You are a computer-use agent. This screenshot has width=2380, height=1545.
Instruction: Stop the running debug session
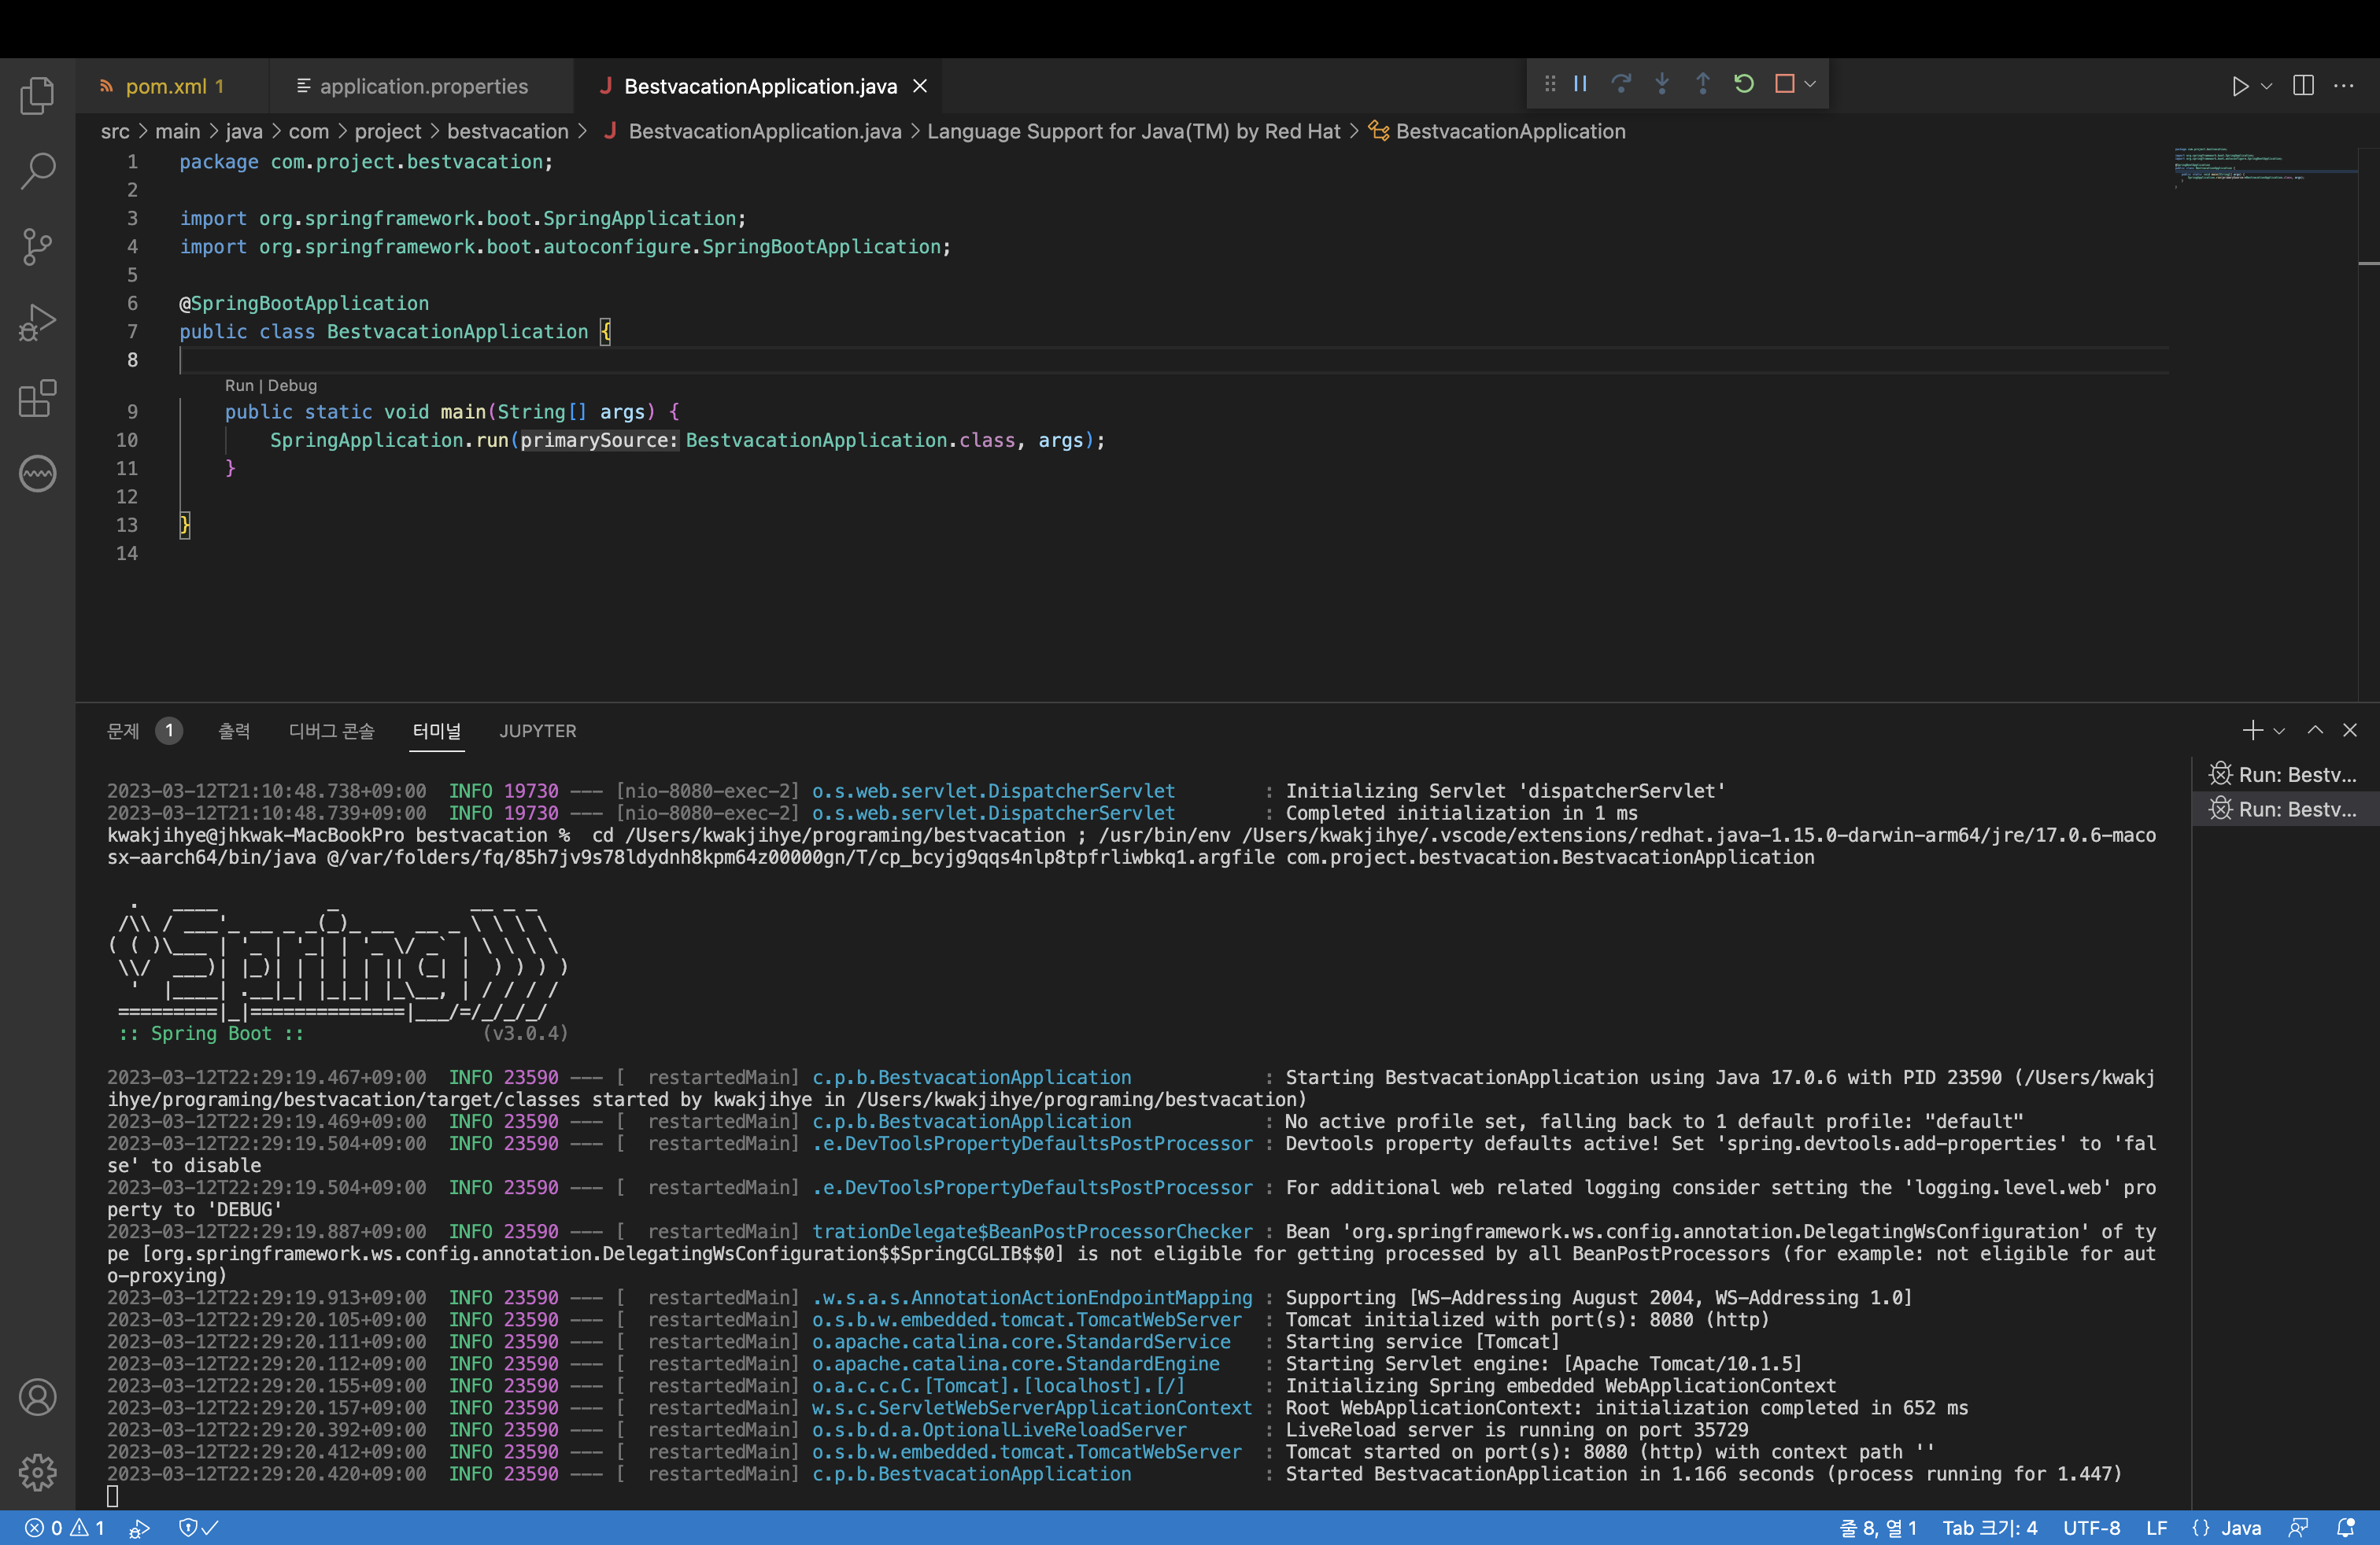tap(1784, 84)
